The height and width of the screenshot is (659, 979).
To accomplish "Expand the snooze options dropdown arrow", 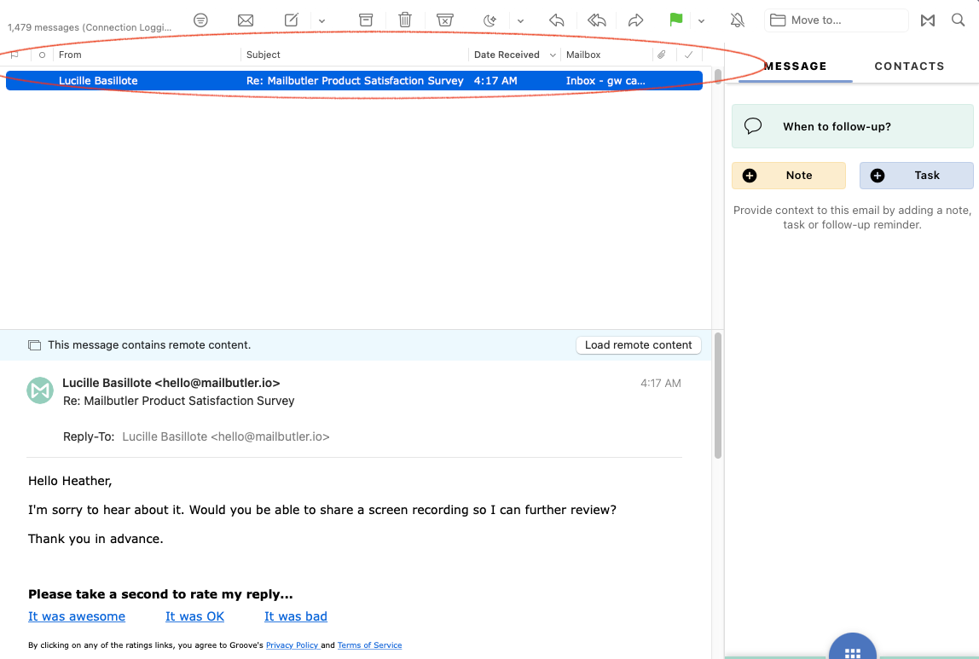I will tap(520, 20).
